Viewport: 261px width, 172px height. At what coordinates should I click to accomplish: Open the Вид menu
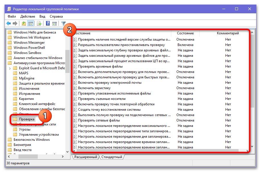(x=42, y=16)
